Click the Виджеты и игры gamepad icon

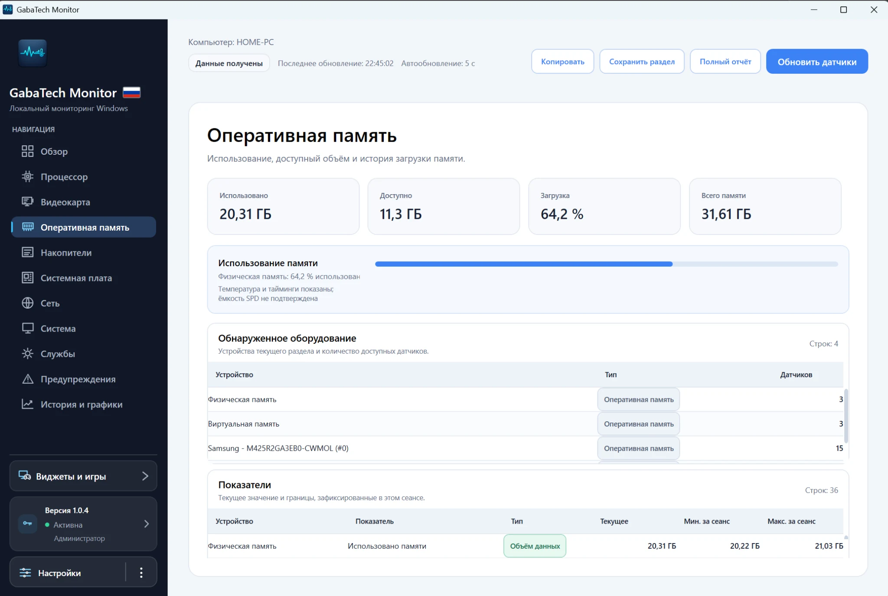click(x=25, y=476)
